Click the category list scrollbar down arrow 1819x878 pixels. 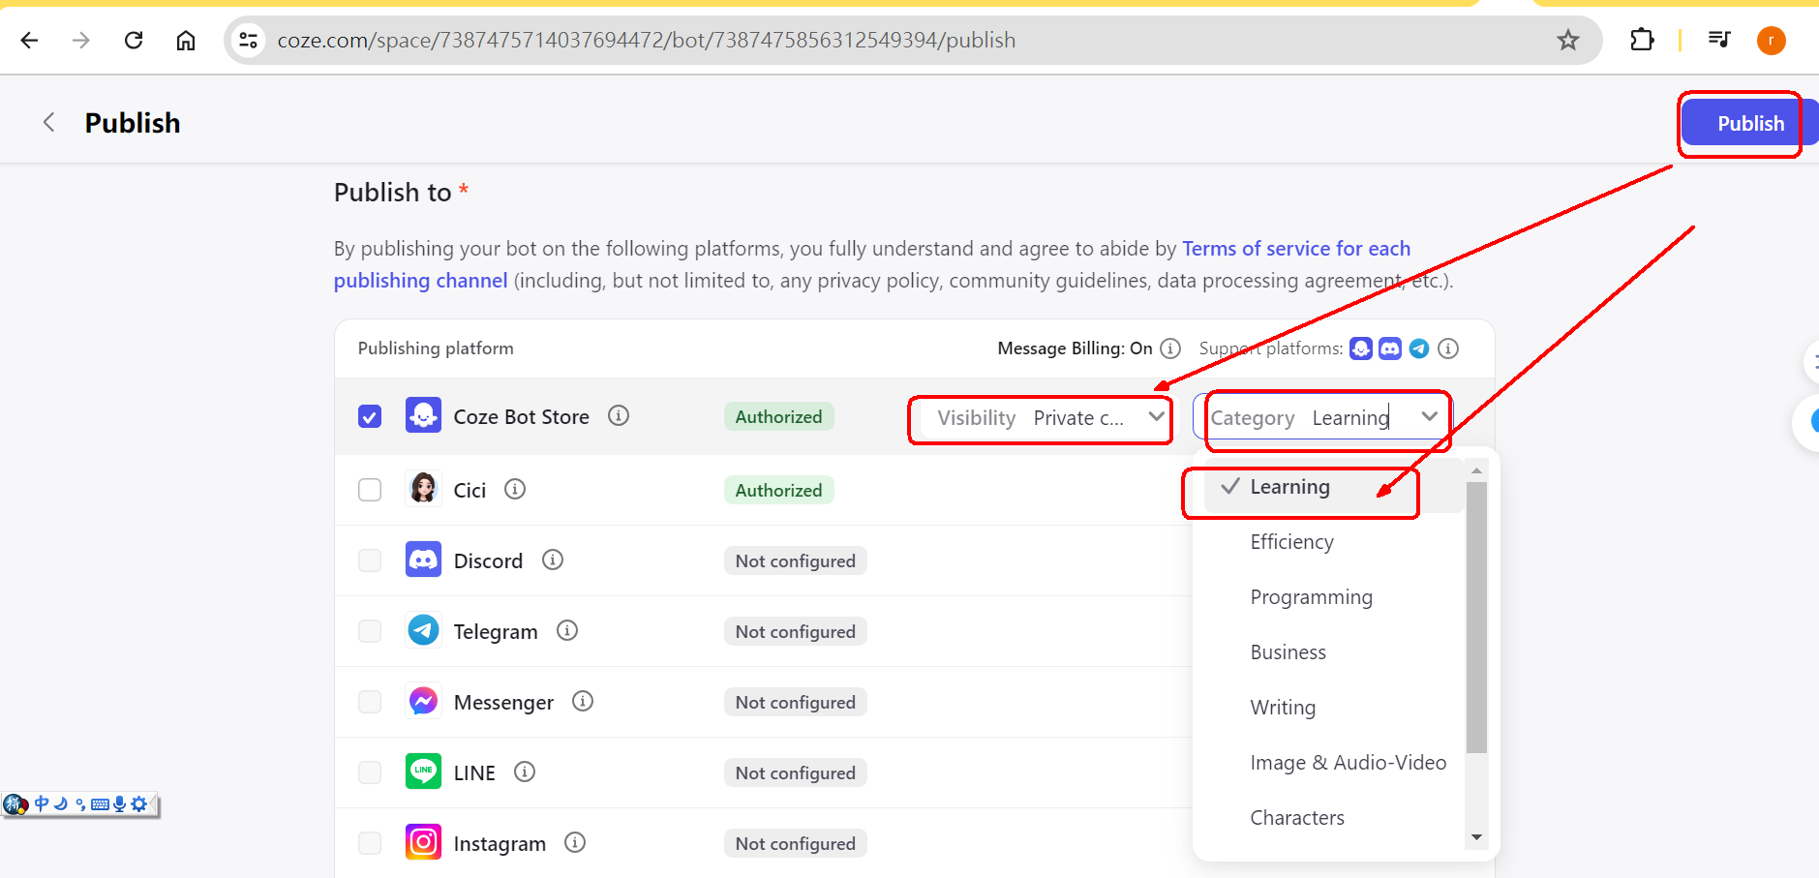click(x=1476, y=837)
